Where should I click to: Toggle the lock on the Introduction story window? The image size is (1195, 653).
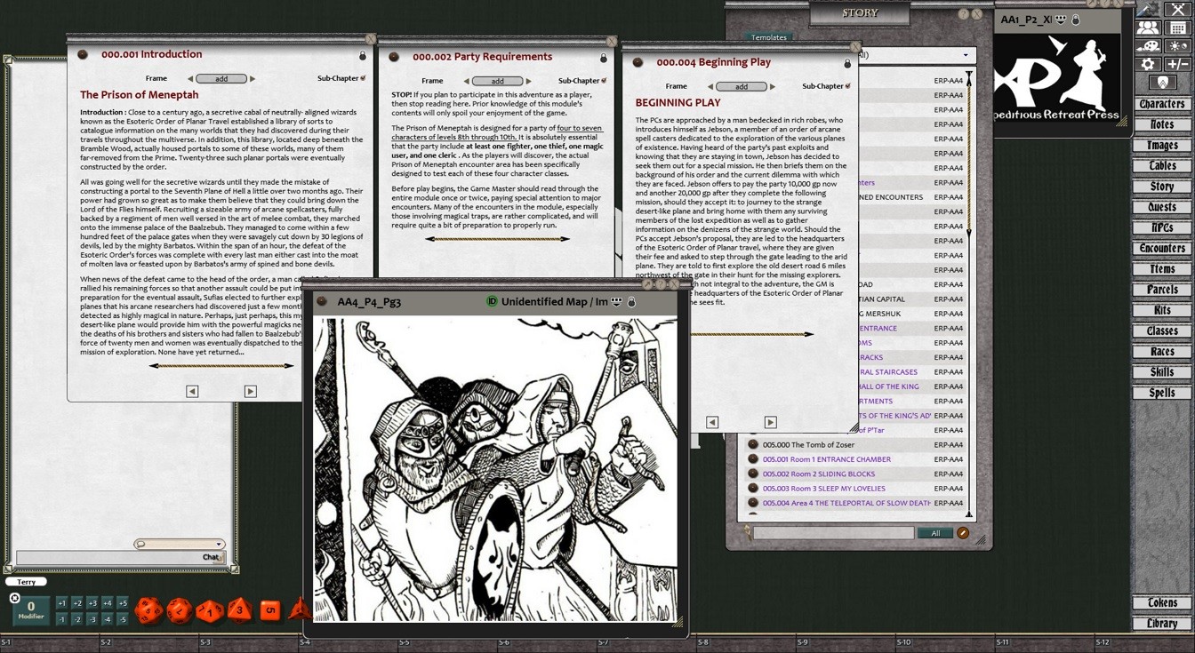pyautogui.click(x=363, y=54)
